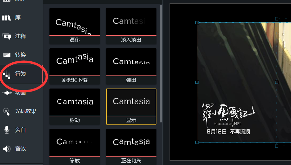Pick the 缩放 scaling behavior thumbnail

(75, 146)
